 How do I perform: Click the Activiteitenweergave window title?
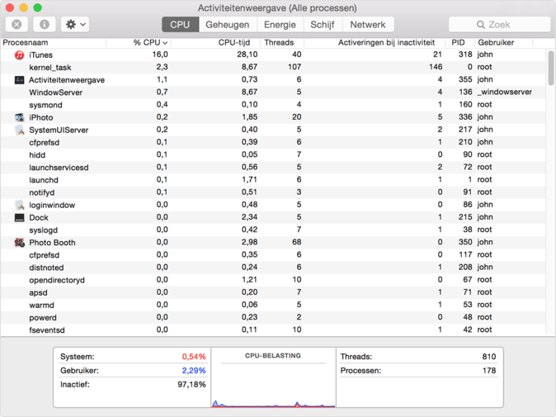[277, 7]
